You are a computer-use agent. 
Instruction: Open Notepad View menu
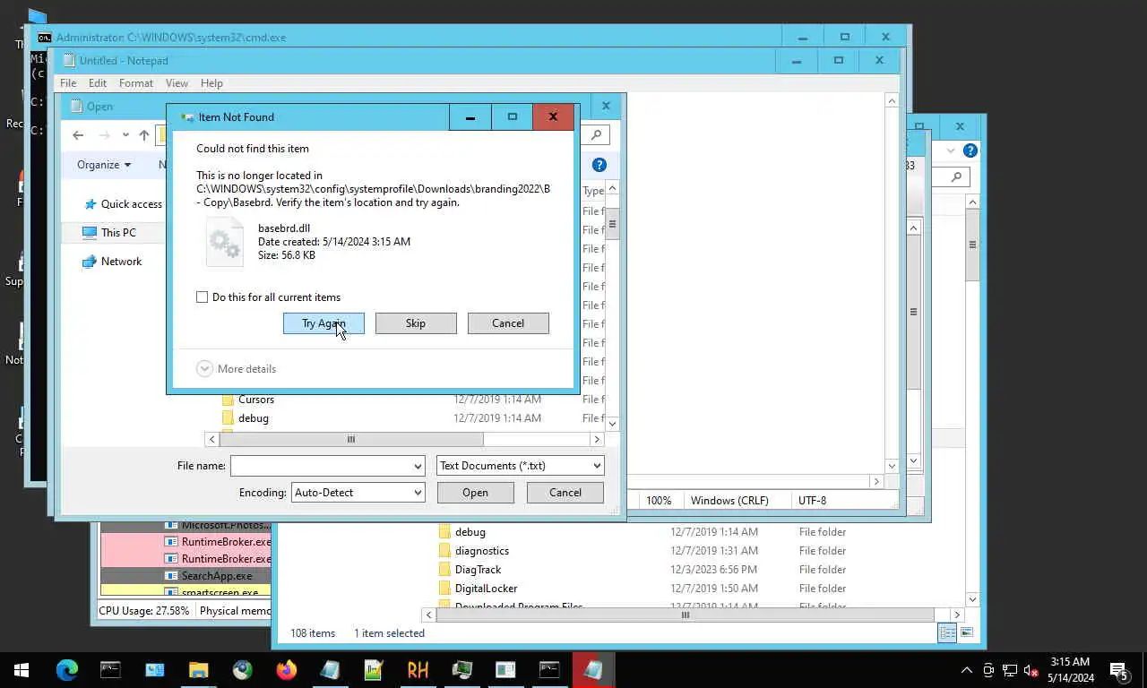tap(177, 82)
